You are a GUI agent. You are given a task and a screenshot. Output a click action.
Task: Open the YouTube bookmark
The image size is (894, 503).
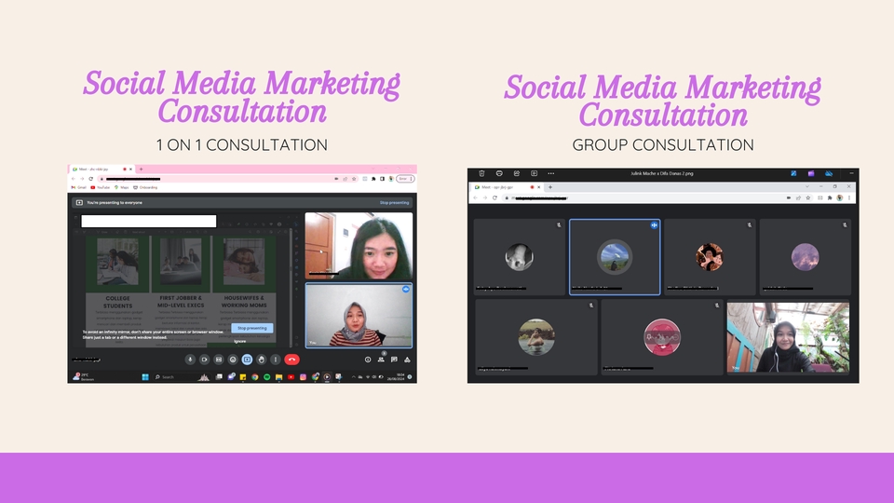point(101,187)
